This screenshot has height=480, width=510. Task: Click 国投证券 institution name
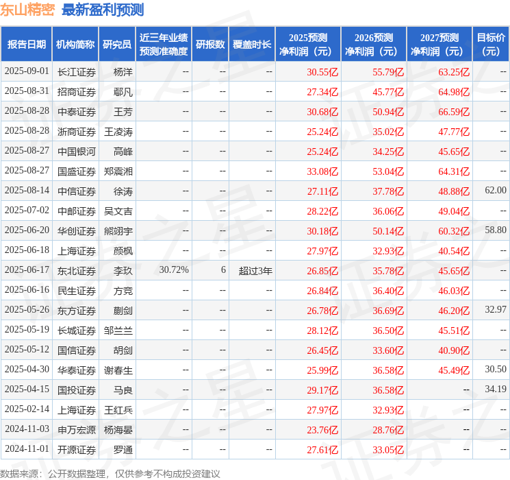[77, 390]
